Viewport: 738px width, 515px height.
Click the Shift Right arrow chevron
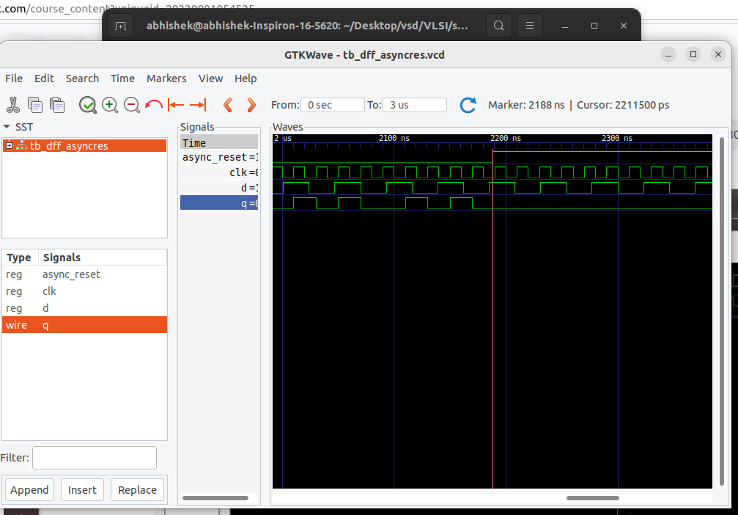[251, 105]
